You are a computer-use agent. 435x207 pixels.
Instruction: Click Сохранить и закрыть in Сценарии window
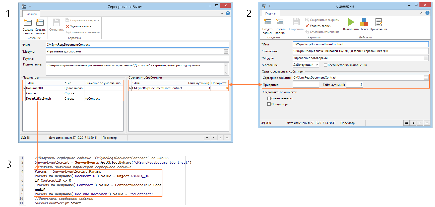322,20
